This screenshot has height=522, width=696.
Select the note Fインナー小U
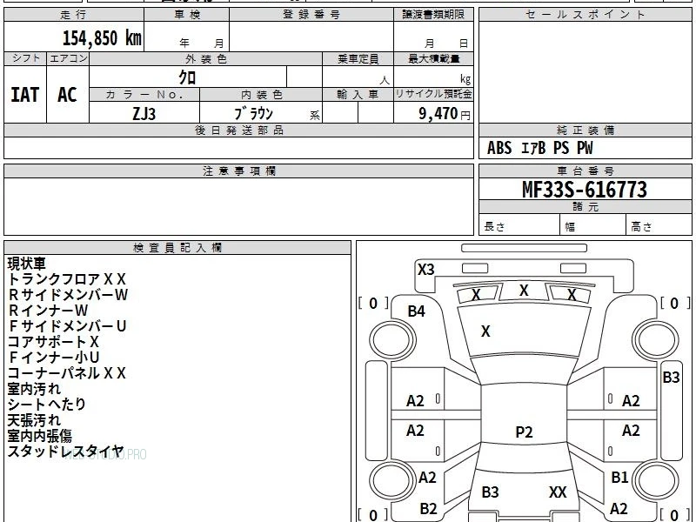pos(53,358)
